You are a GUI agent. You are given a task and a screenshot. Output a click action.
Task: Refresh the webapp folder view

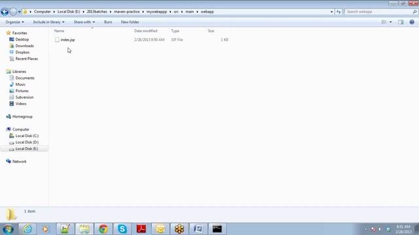[x=338, y=12]
